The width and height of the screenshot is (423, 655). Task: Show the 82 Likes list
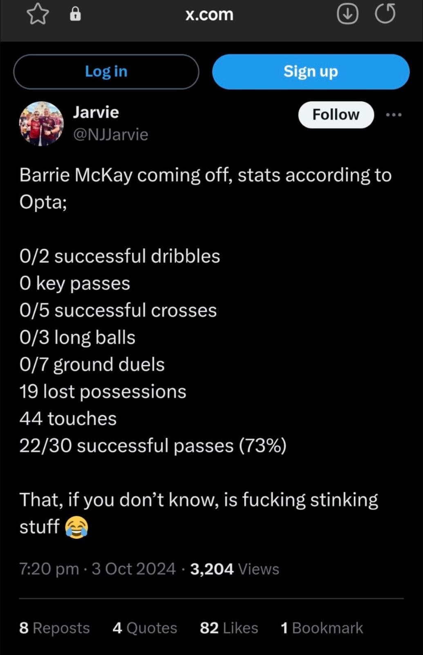(229, 628)
